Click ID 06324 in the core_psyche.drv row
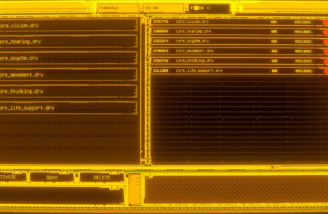 (161, 41)
